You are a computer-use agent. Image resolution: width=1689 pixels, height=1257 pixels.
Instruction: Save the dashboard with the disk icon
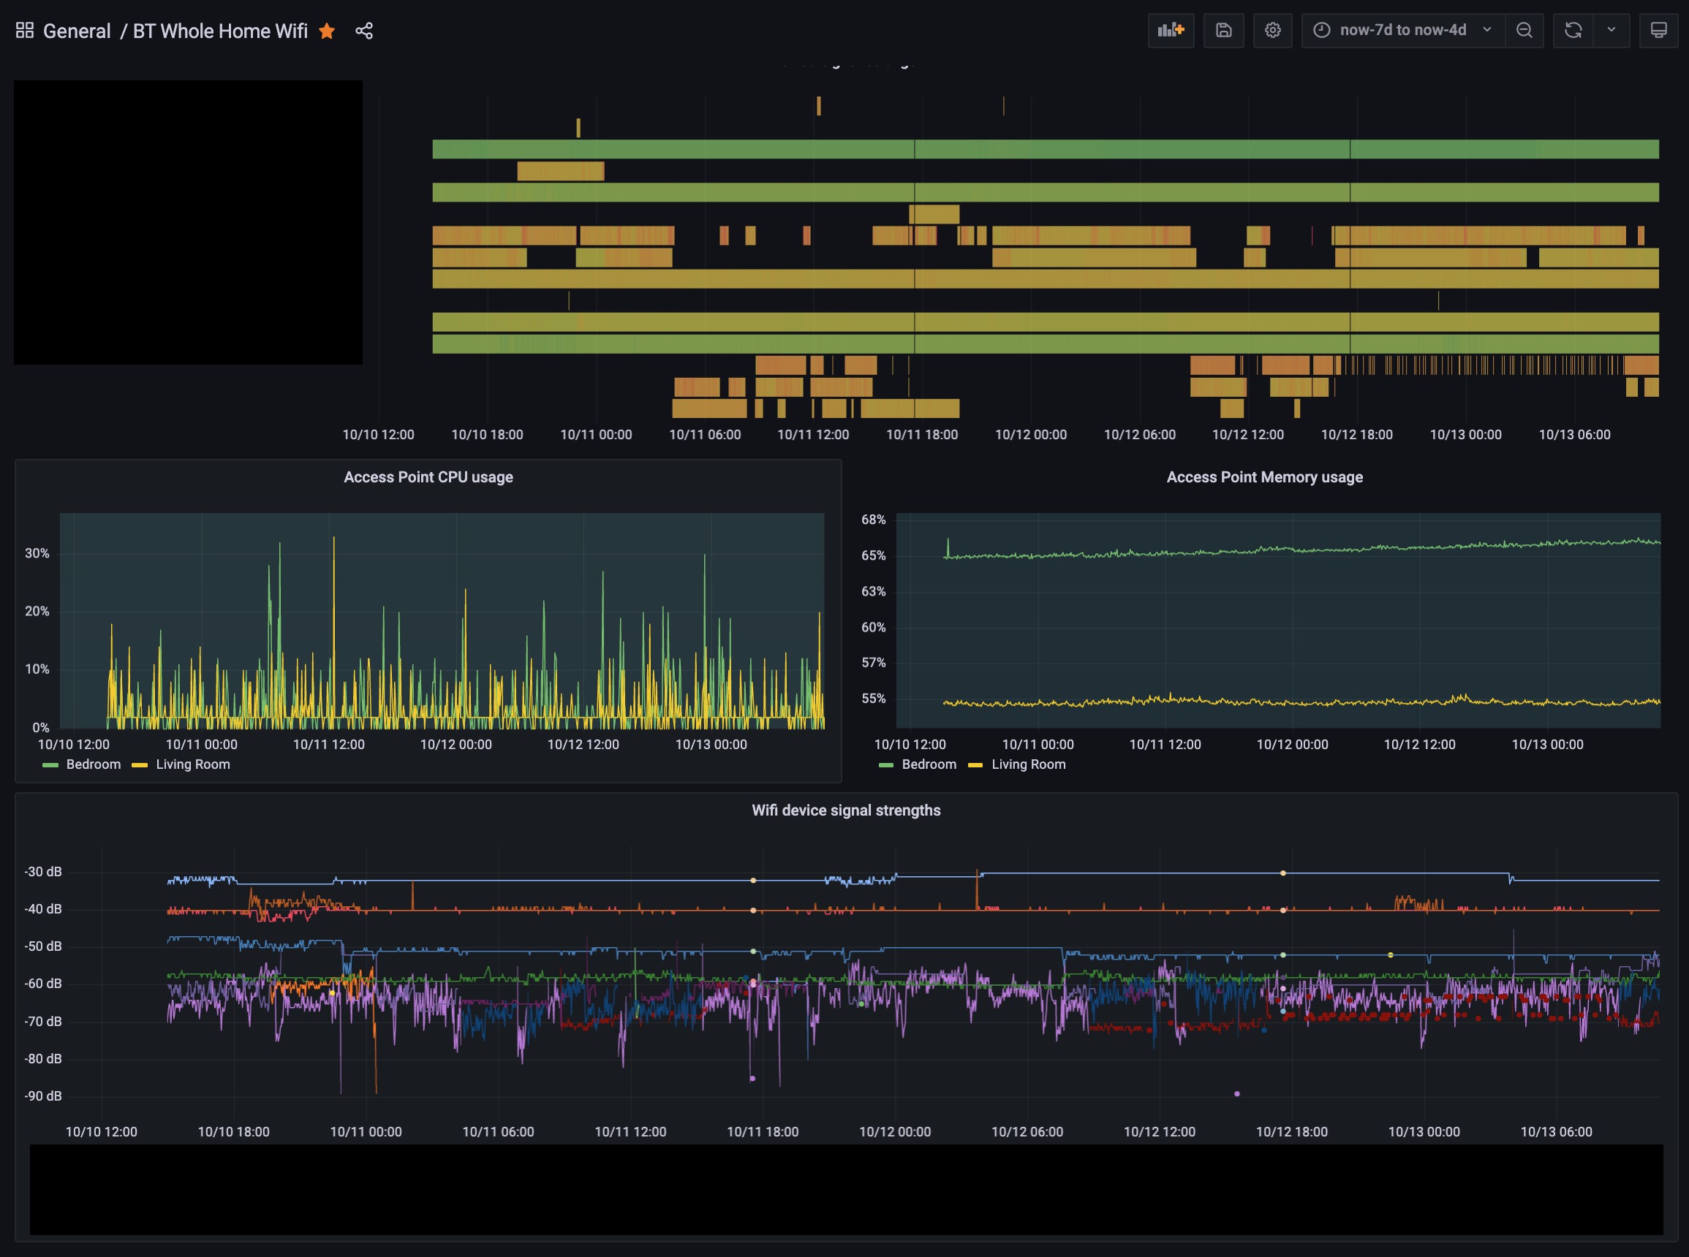point(1223,31)
